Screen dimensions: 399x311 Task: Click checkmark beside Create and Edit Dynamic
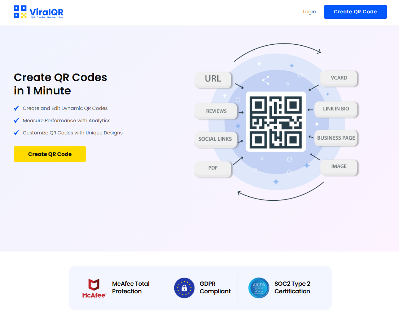pos(16,108)
